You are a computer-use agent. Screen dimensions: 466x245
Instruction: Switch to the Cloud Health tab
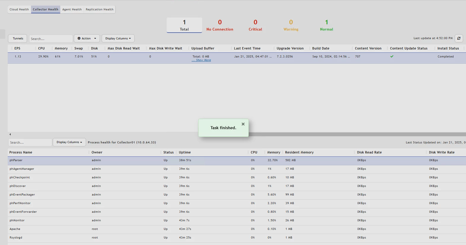click(19, 9)
